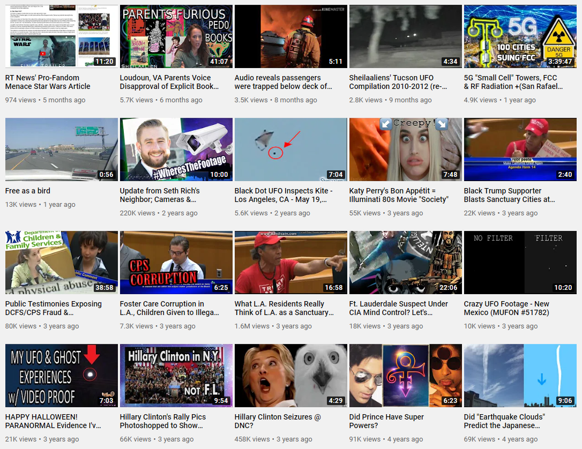
Task: Click title 'Loudoun, VA Parents Voice Disapproval'
Action: pyautogui.click(x=169, y=82)
